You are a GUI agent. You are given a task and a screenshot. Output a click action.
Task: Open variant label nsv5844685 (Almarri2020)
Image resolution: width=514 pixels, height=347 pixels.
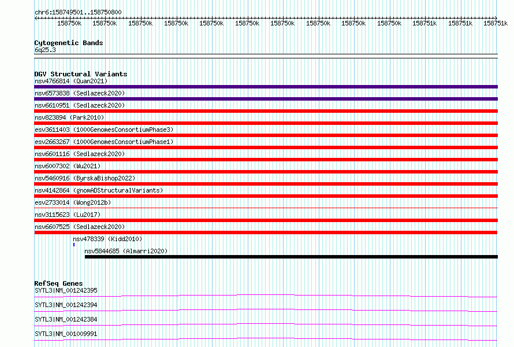coord(126,251)
